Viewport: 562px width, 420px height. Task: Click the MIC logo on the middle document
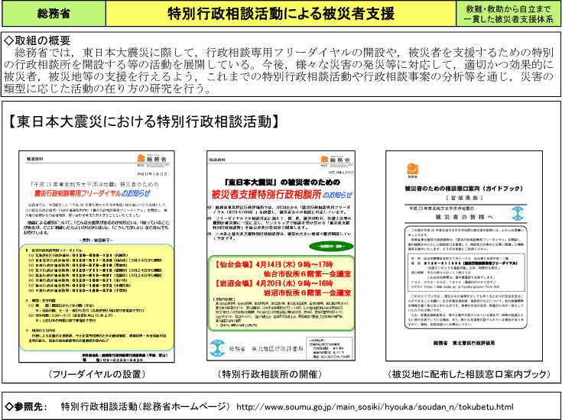pyautogui.click(x=336, y=161)
